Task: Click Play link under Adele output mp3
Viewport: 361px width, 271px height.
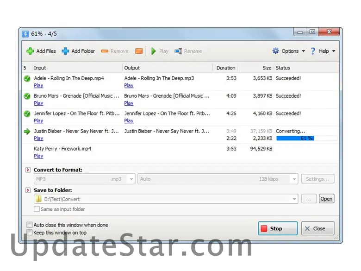Action: [129, 86]
